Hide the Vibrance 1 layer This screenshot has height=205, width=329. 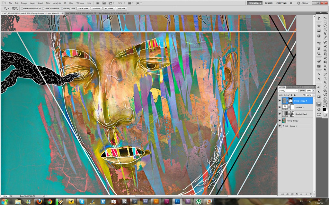click(280, 107)
